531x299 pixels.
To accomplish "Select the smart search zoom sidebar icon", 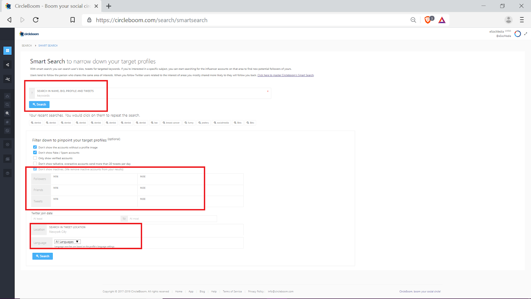I will pyautogui.click(x=7, y=113).
